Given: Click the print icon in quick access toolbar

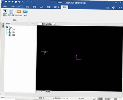Looking at the screenshot, I should tap(19, 2).
